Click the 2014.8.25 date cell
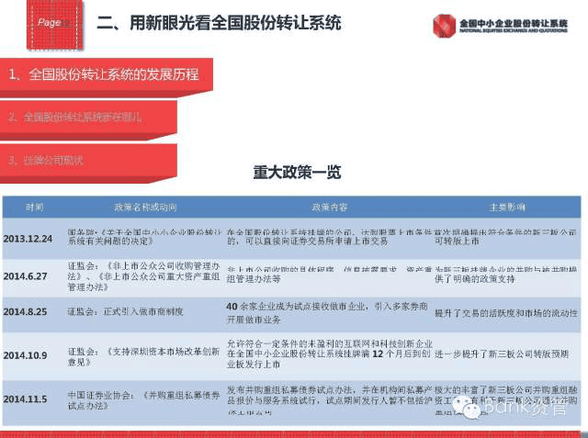588x438 pixels. coord(26,311)
